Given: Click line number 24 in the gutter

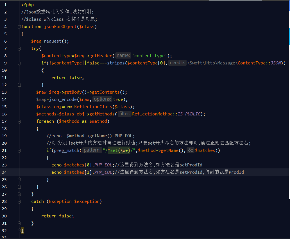Looking at the screenshot, I should point(4,172).
